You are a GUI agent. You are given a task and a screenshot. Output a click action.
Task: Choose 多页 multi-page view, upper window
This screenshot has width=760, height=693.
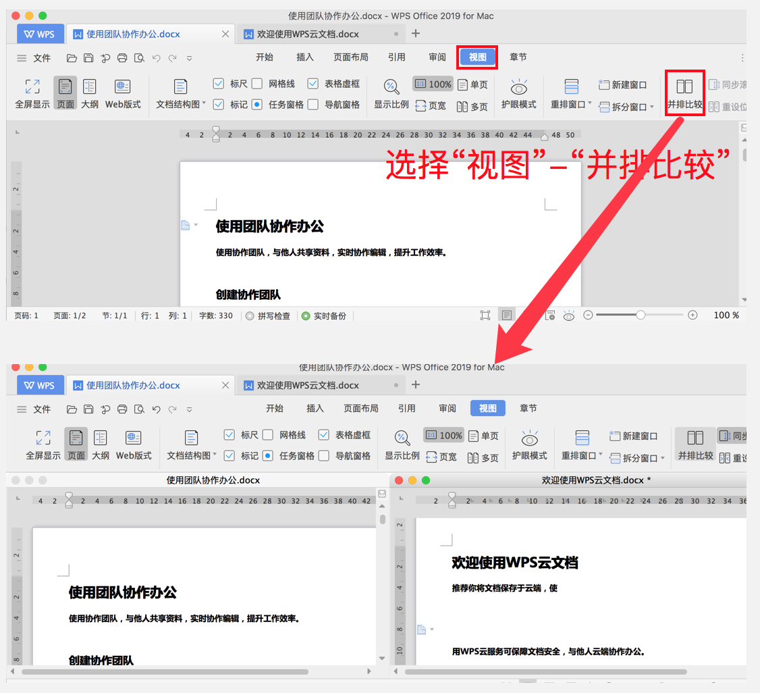coord(472,107)
